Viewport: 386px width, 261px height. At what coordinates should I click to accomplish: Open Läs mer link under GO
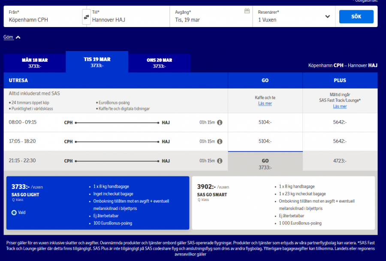(x=265, y=103)
